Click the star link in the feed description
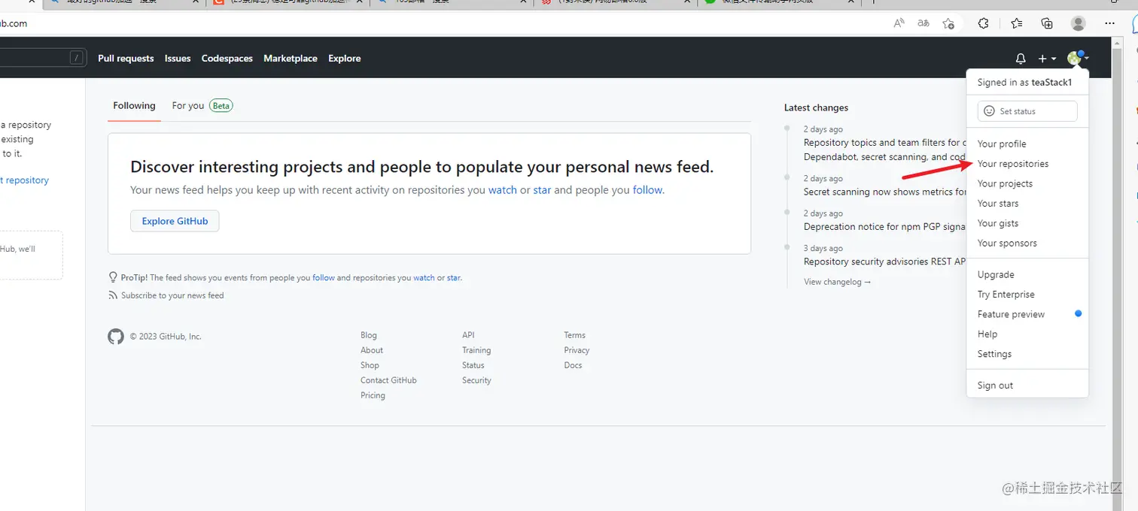The image size is (1138, 511). point(542,190)
